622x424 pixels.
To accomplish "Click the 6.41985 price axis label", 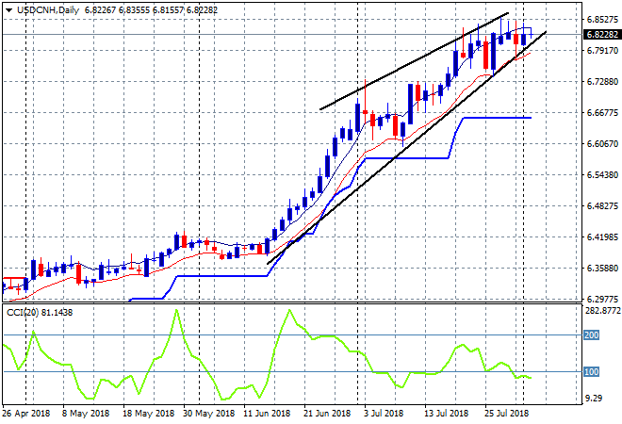I will [602, 237].
